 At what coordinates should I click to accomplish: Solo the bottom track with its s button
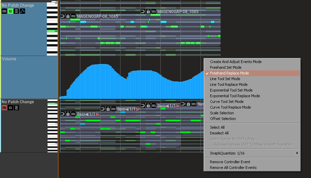[x=10, y=107]
